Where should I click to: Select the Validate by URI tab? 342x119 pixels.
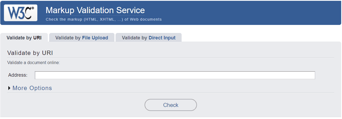(24, 38)
